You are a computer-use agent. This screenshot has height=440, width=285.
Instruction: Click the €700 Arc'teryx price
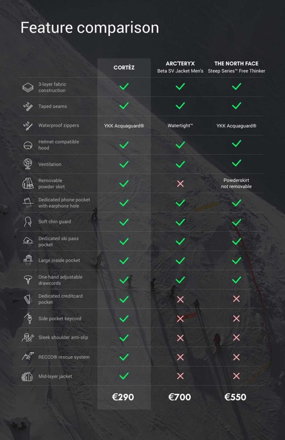(179, 397)
